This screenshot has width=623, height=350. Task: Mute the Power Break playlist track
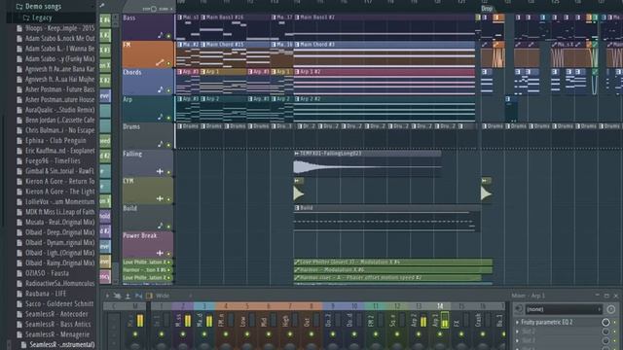tap(168, 254)
